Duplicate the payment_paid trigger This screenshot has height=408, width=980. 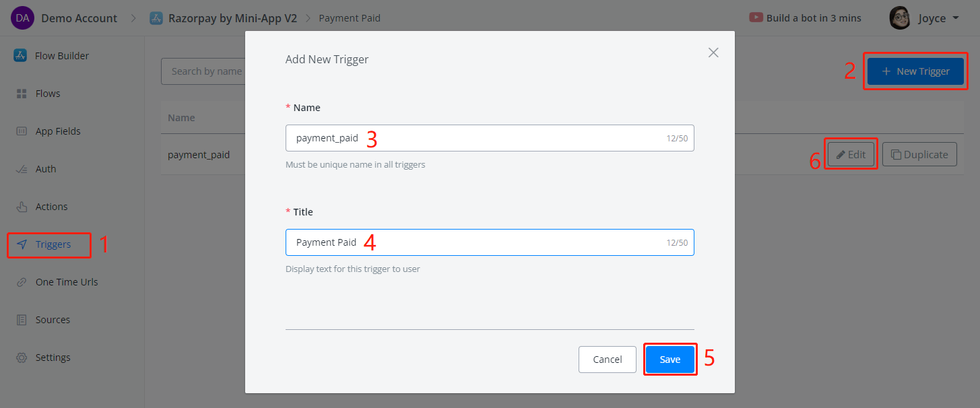tap(919, 154)
